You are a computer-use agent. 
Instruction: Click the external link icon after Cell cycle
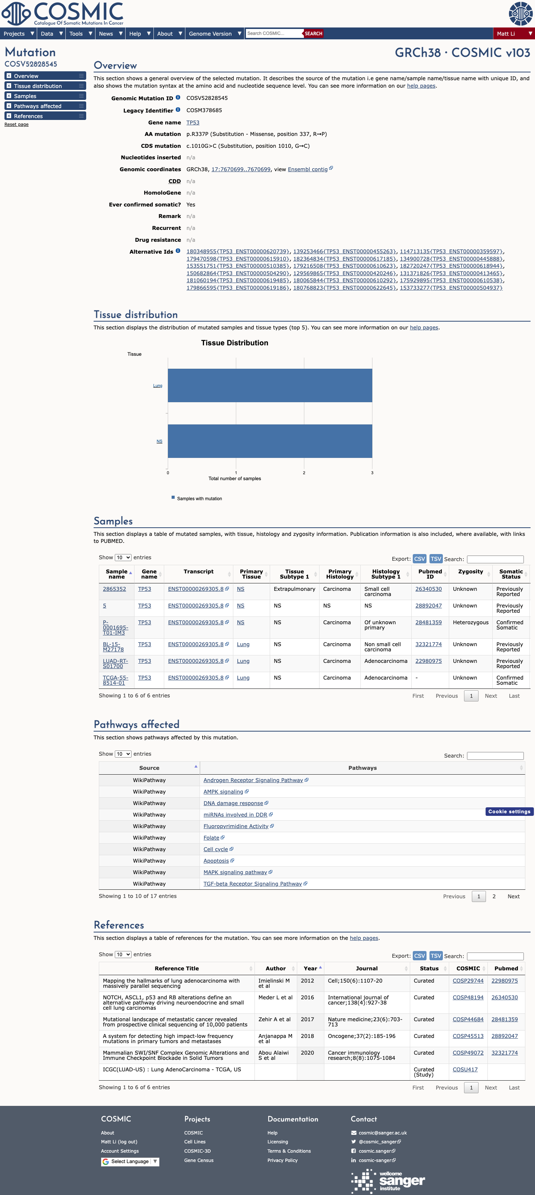[231, 849]
